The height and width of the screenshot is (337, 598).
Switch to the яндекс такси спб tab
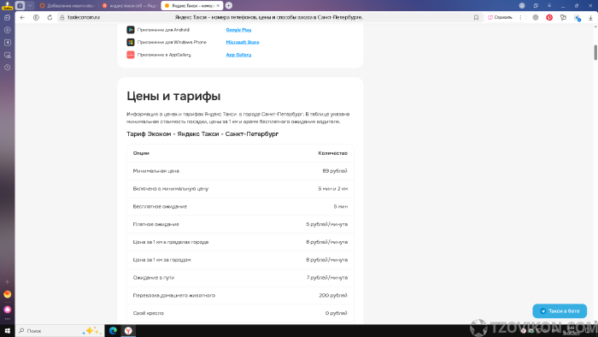(130, 5)
